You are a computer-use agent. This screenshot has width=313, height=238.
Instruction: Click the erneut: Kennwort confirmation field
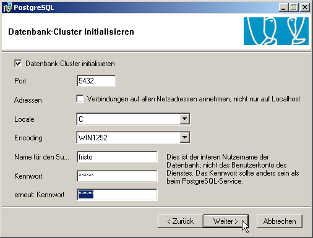pyautogui.click(x=117, y=195)
